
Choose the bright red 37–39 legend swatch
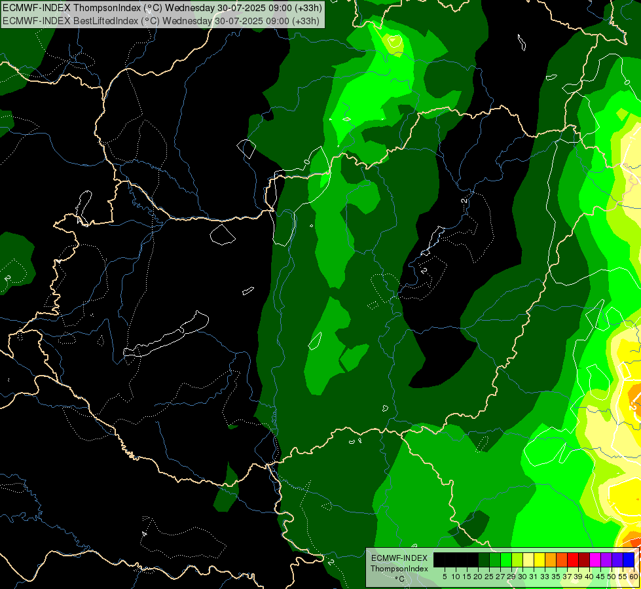coord(573,560)
